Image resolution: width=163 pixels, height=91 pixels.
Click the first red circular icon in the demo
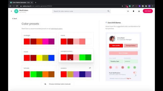[x=111, y=67]
